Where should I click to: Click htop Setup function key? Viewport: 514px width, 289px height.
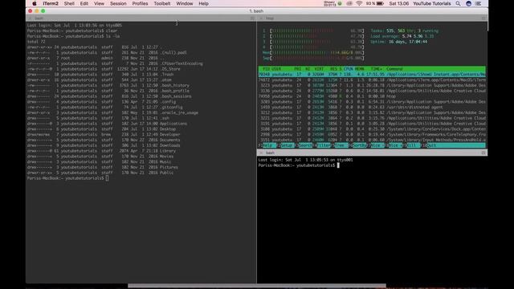pos(288,145)
